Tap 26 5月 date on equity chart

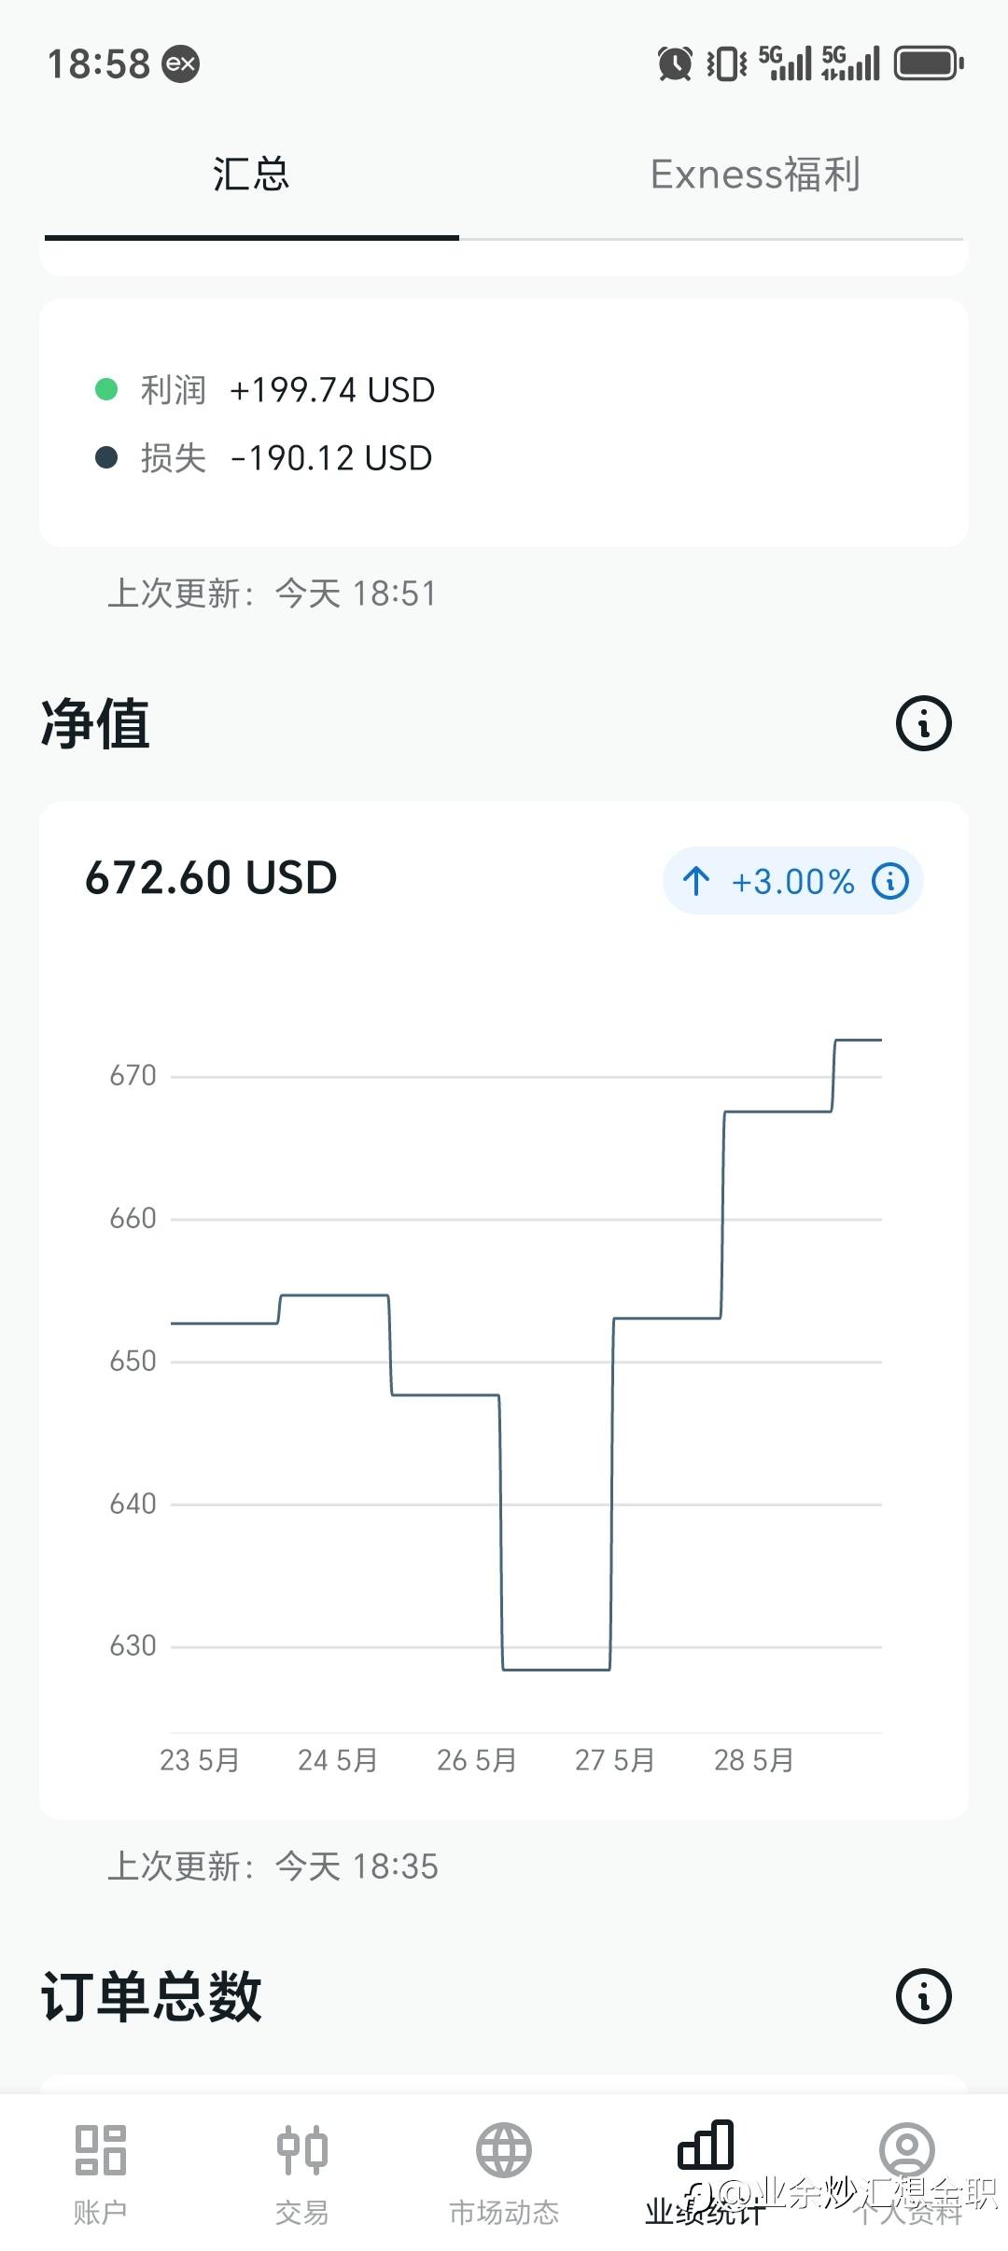pos(476,1760)
